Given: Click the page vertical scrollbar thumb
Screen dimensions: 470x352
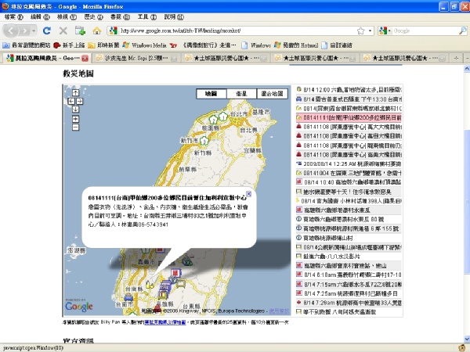Looking at the screenshot, I should pos(467,201).
